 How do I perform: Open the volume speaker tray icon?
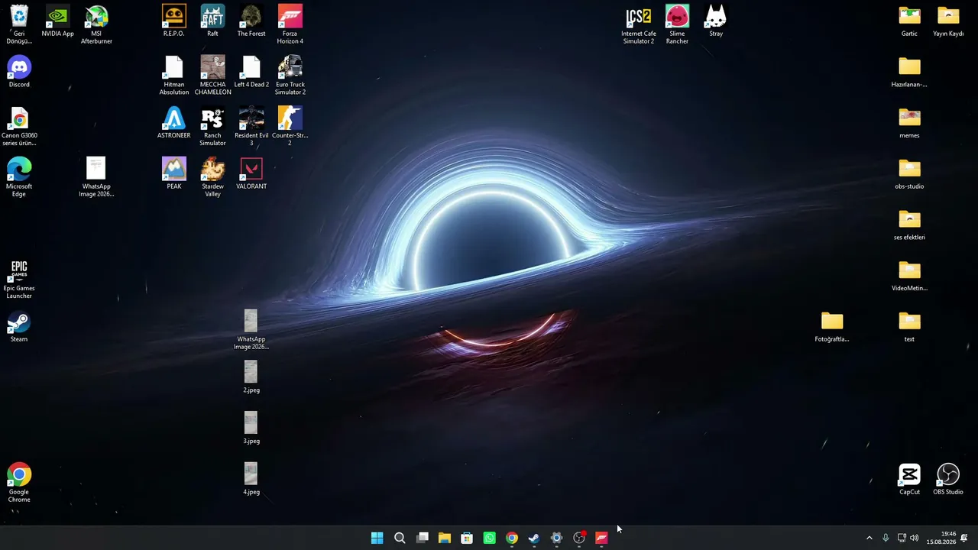click(x=915, y=538)
